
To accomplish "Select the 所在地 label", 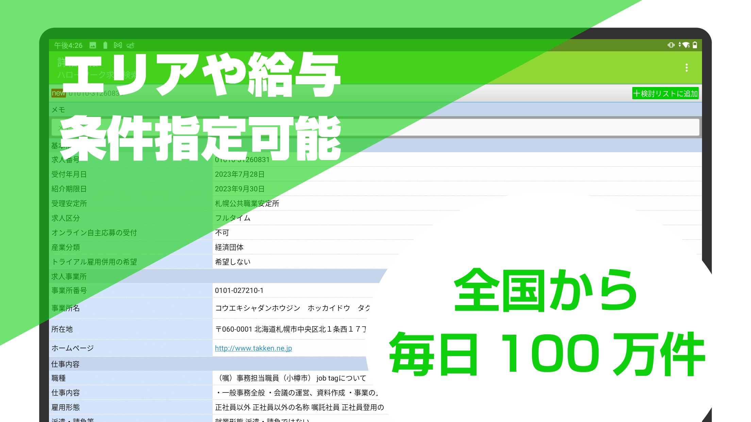I will 62,329.
